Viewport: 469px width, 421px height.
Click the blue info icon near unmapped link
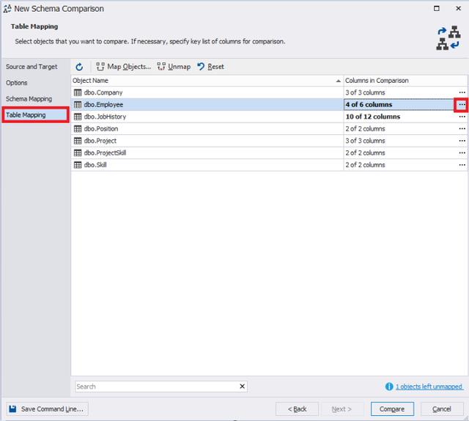pyautogui.click(x=389, y=387)
